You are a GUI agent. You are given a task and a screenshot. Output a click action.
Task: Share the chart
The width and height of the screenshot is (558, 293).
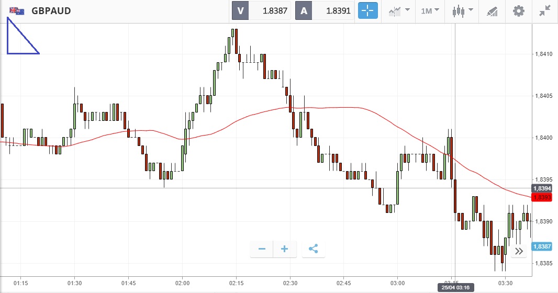click(x=313, y=249)
